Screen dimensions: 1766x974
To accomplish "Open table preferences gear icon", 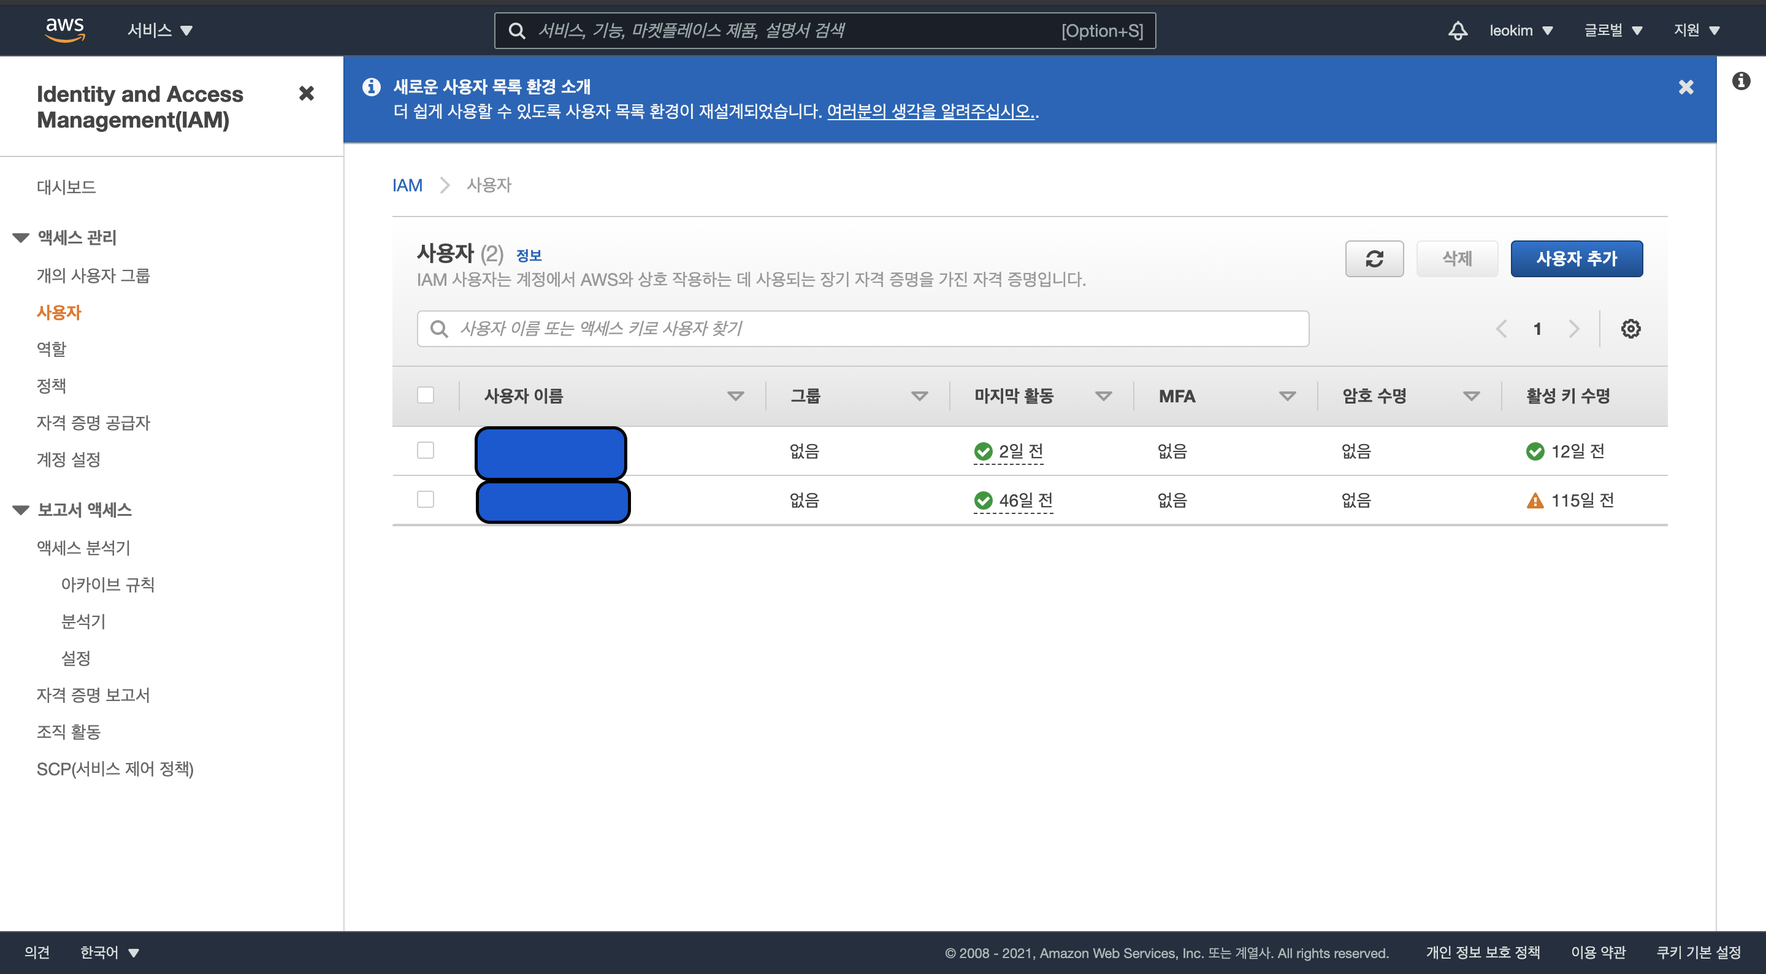I will [x=1630, y=329].
